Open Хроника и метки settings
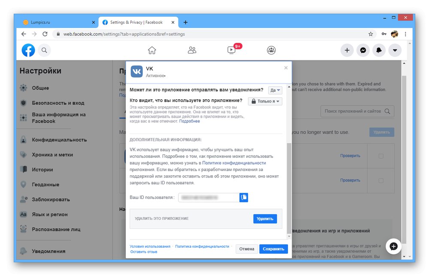Viewport: 429px width, 276px height. point(52,155)
